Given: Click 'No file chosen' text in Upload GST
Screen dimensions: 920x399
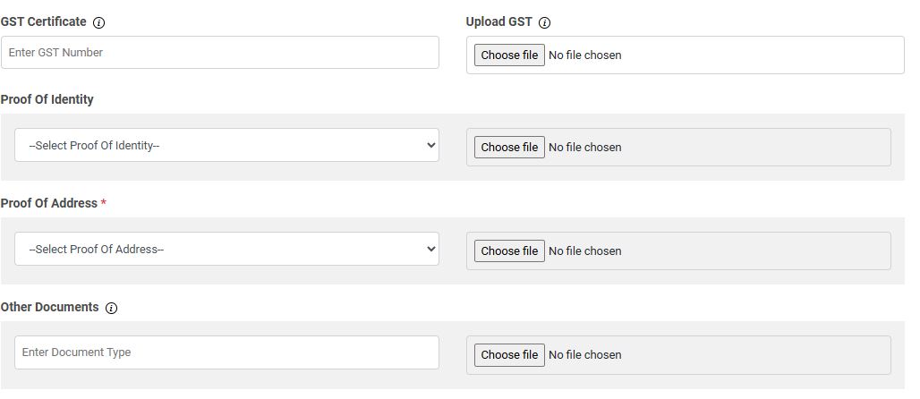Looking at the screenshot, I should pyautogui.click(x=584, y=55).
